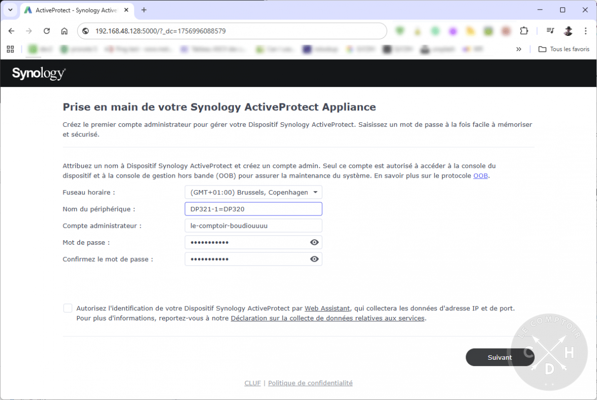This screenshot has height=400, width=597.
Task: Go back using the back arrow
Action: (11, 30)
